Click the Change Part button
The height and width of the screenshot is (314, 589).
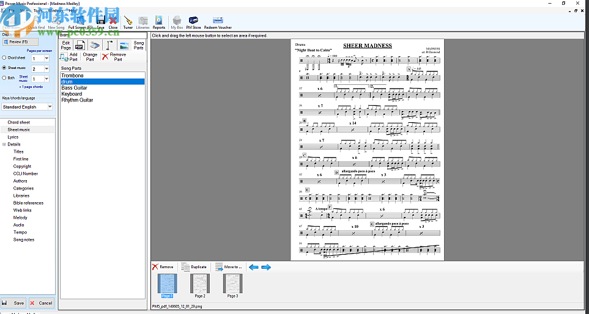click(x=90, y=57)
